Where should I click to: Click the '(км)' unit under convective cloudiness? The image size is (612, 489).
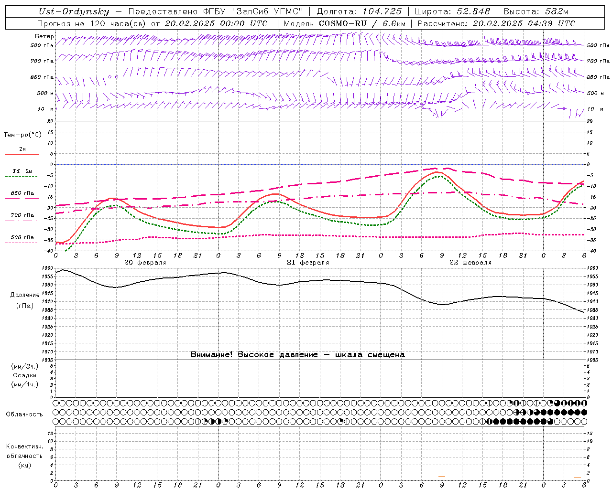click(24, 465)
